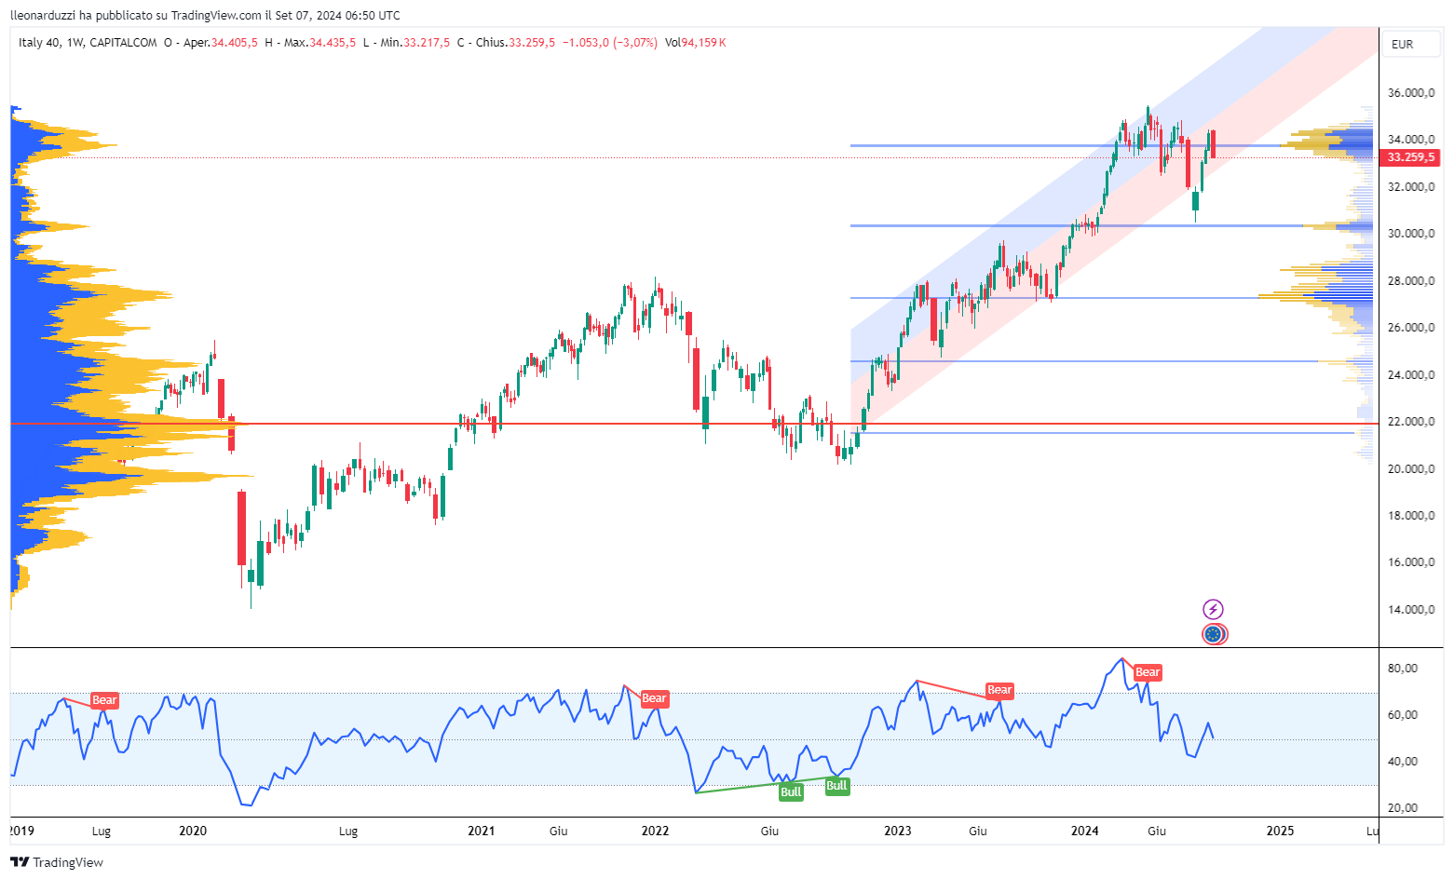Click the CAPITALCOM source label
Screen dimensions: 1454x879
point(123,43)
